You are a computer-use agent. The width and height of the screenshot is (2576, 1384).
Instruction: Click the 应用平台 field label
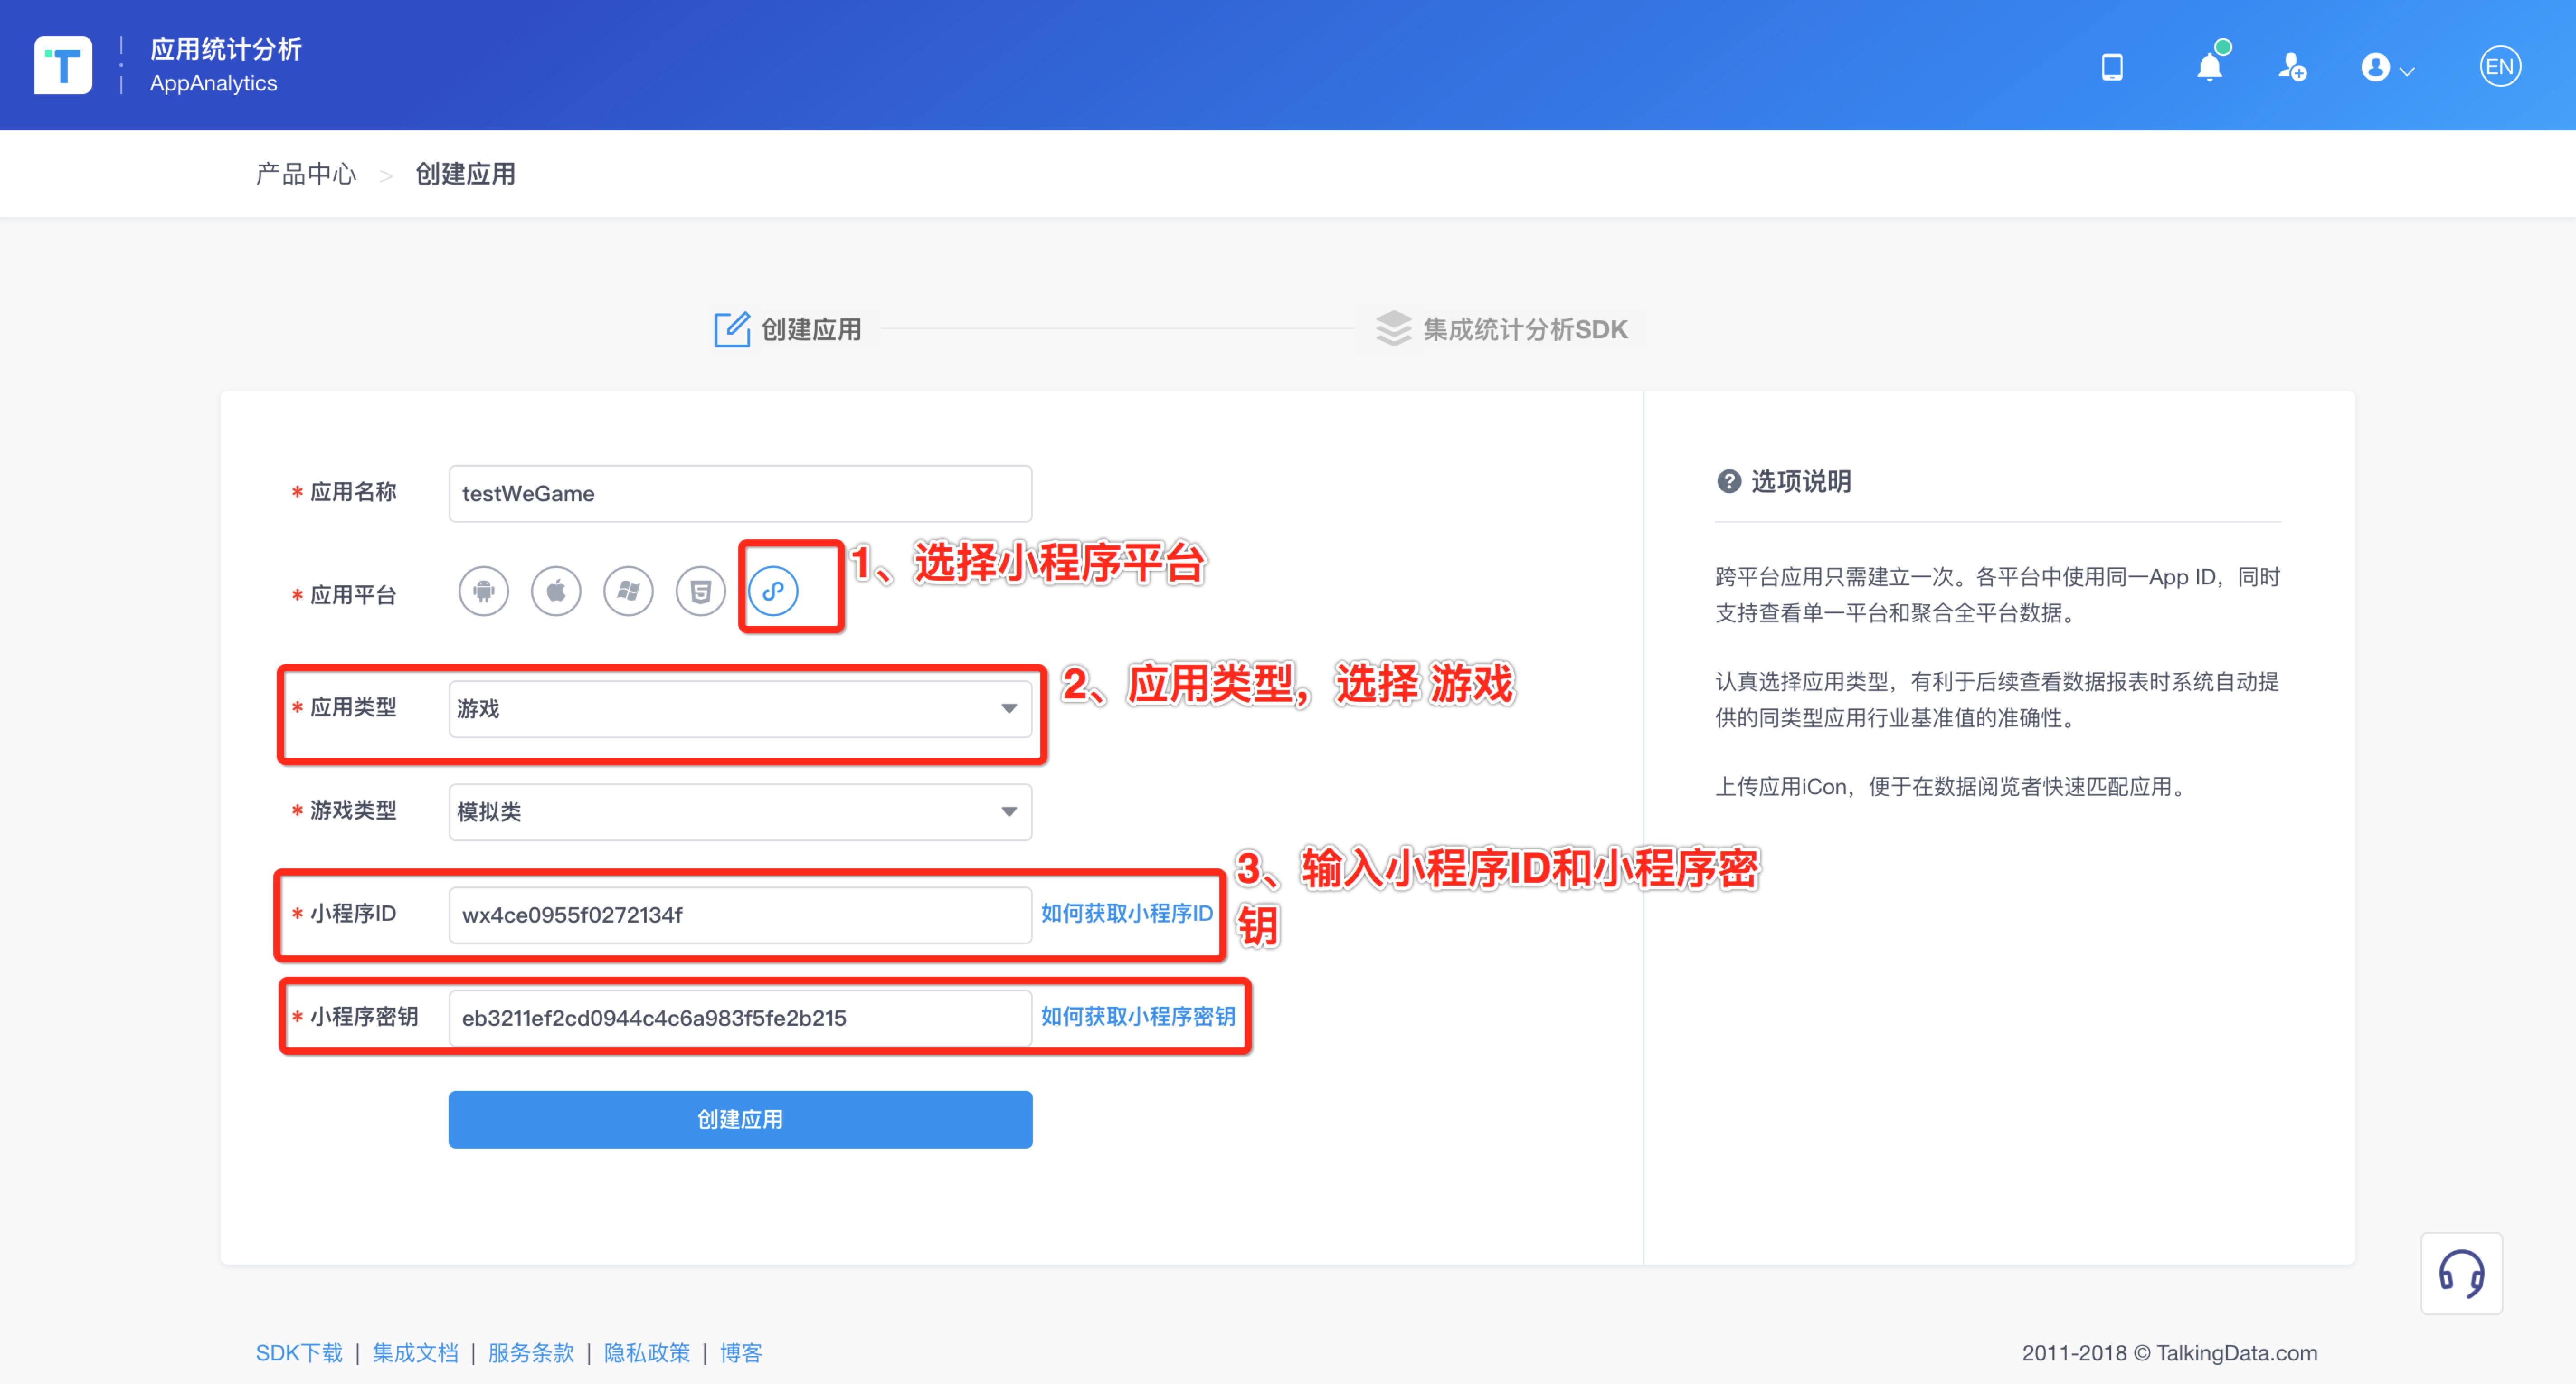353,595
